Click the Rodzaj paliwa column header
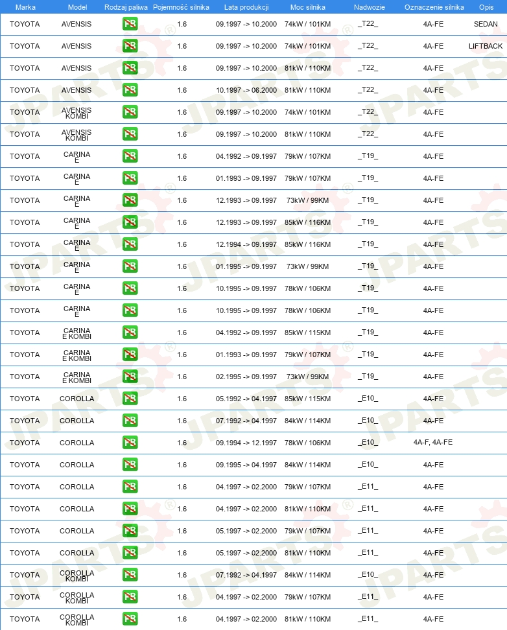This screenshot has width=507, height=630. [x=126, y=7]
